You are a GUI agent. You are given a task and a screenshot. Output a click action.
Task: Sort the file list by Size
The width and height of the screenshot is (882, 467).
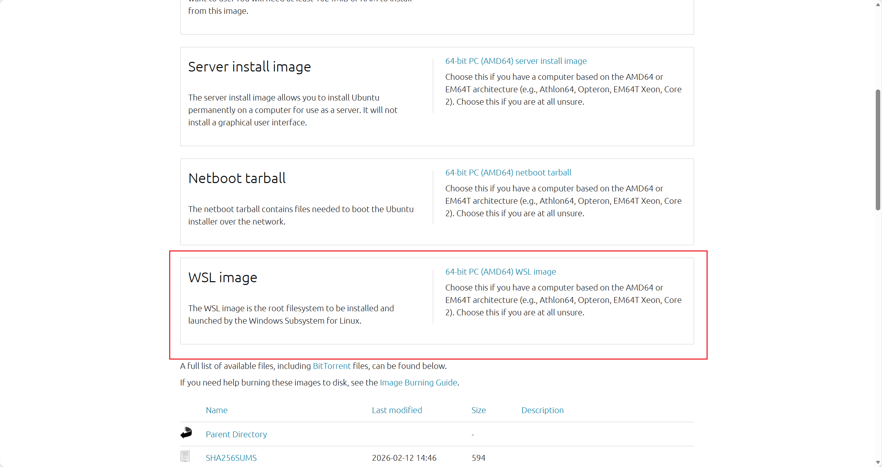tap(479, 410)
